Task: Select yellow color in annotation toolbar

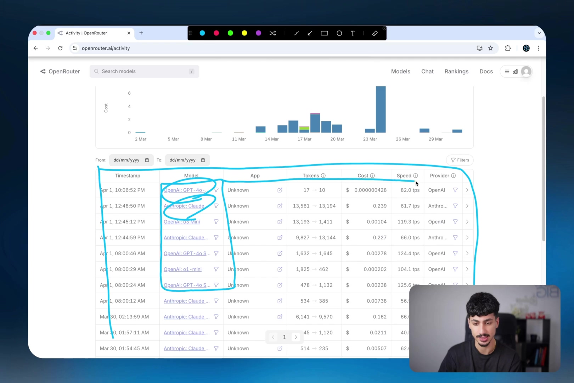Action: tap(244, 33)
